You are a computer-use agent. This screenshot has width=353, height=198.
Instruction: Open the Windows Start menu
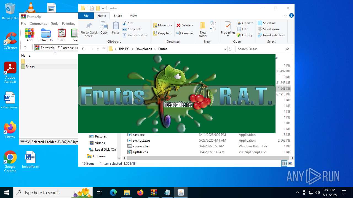[x=7, y=193]
